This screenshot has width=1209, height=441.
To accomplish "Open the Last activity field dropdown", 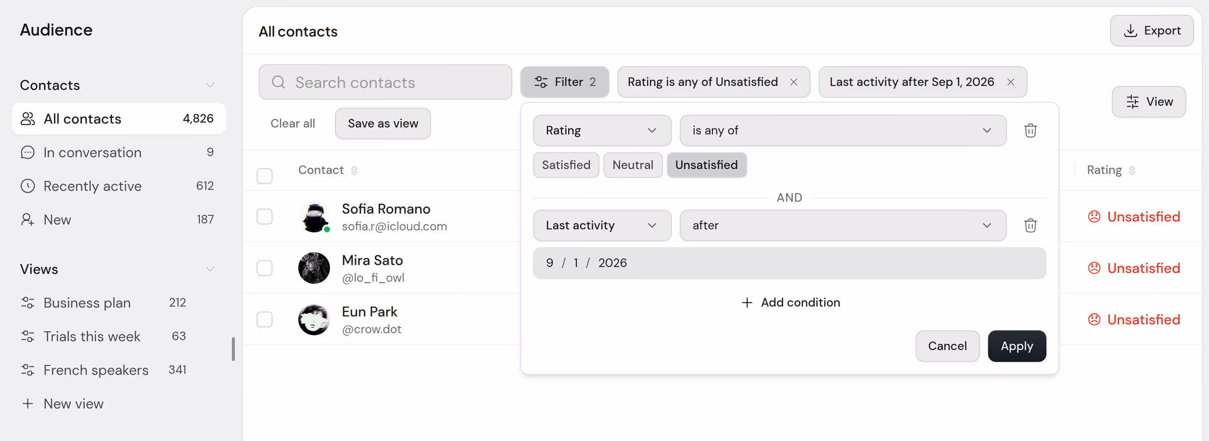I will (602, 225).
